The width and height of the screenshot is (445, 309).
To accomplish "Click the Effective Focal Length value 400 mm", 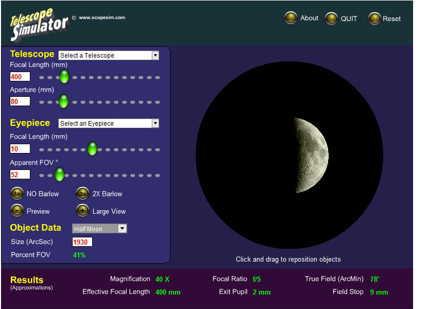I will (168, 292).
